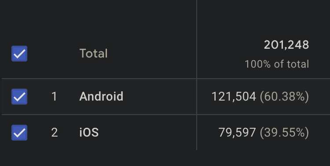Screen dimensions: 330x166
Task: Click rank number 1 in Android row
Action: (54, 97)
